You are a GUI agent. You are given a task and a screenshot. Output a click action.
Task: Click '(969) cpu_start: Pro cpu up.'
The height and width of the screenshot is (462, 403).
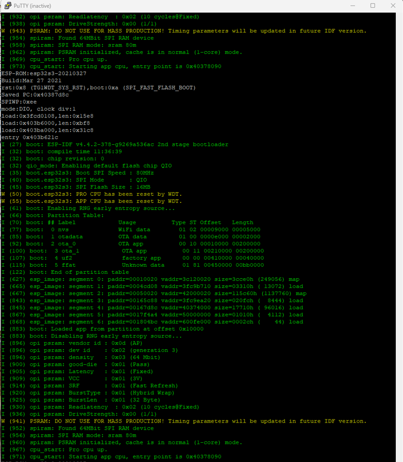coord(54,59)
